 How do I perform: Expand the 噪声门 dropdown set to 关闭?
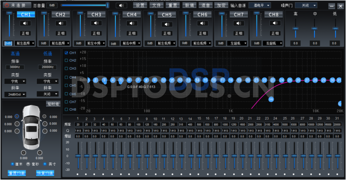point(308,6)
